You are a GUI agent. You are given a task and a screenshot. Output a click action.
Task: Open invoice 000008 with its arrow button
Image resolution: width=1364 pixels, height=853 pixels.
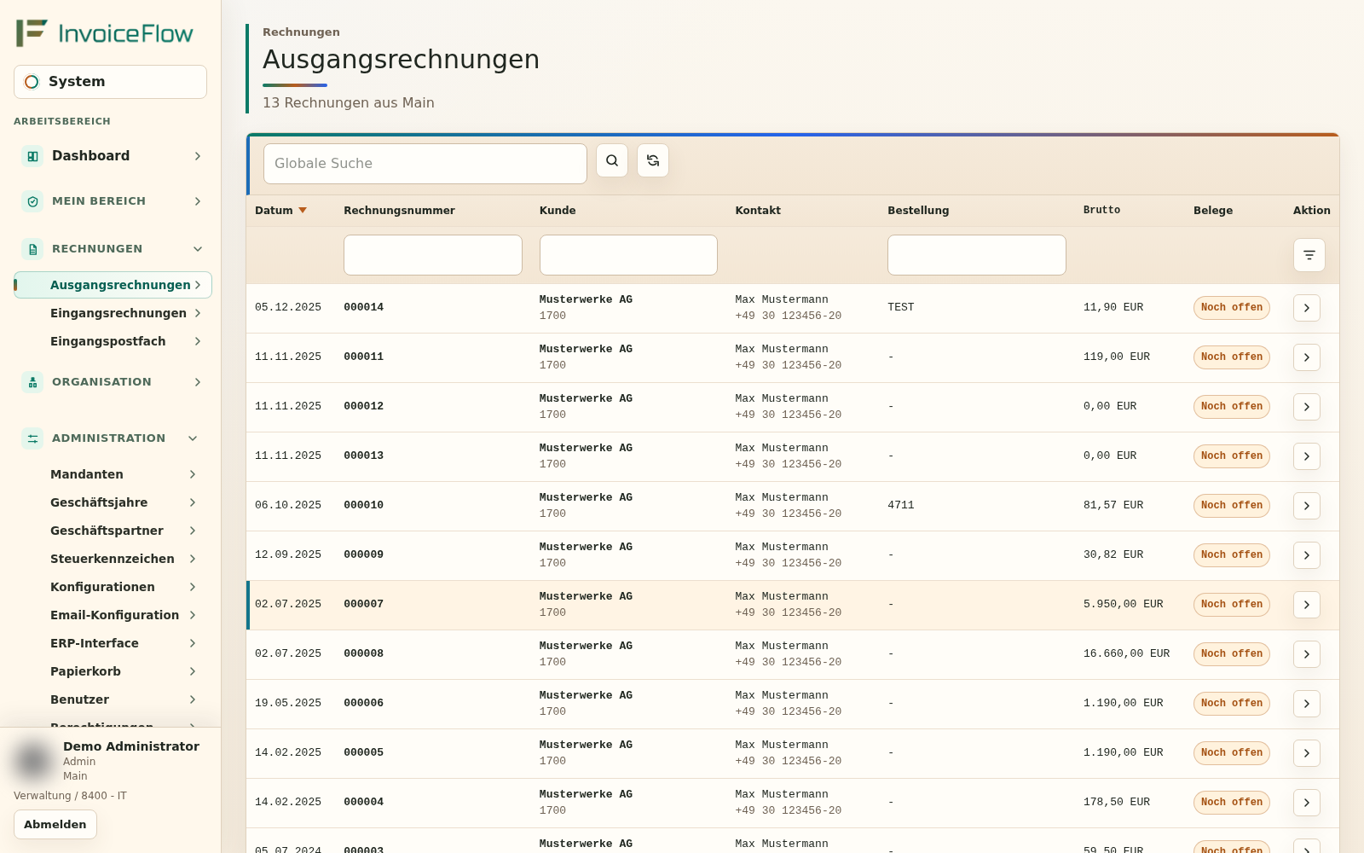(1307, 654)
